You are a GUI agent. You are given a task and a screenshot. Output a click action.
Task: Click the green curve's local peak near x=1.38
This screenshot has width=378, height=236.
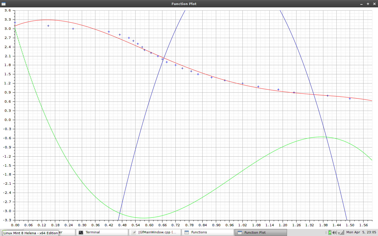coord(322,137)
